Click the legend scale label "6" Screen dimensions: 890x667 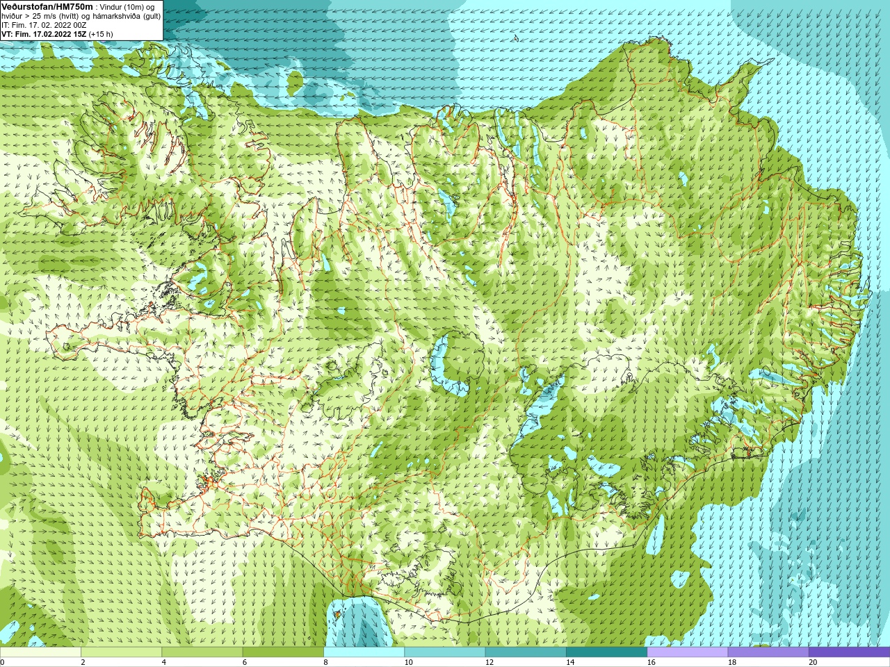[245, 662]
